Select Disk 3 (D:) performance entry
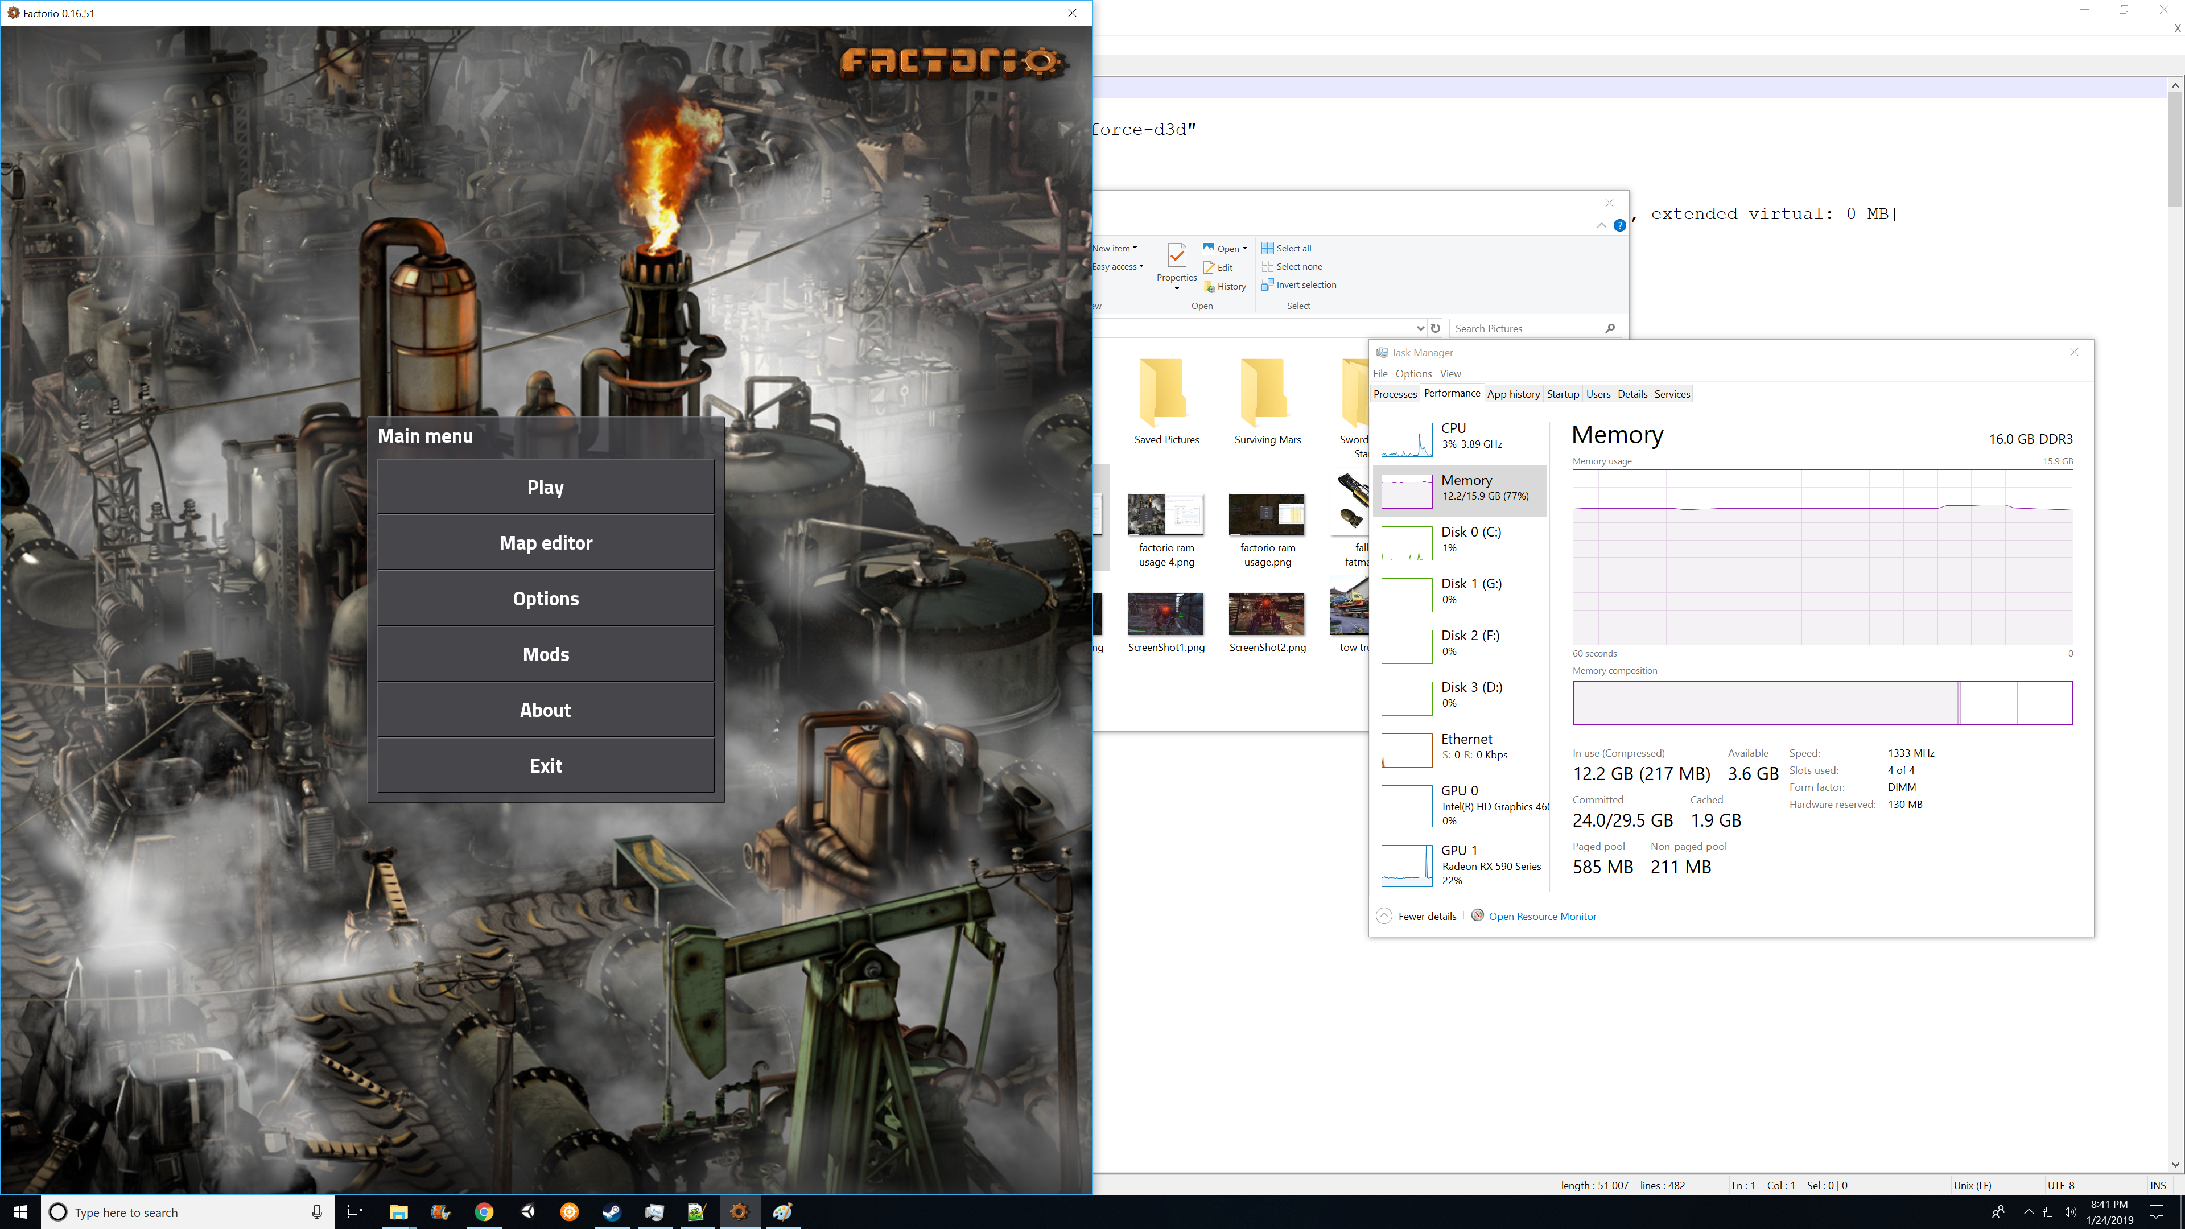 tap(1460, 697)
